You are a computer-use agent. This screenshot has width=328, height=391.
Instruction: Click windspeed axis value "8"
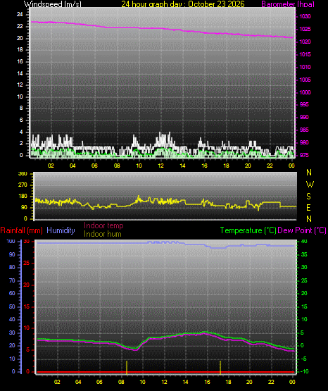pyautogui.click(x=21, y=108)
